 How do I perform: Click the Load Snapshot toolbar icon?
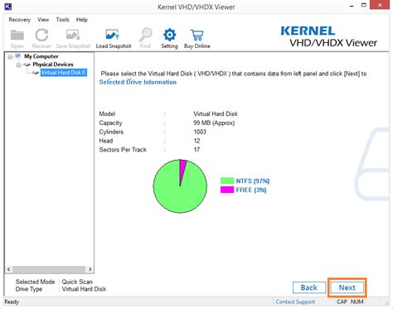click(x=113, y=35)
